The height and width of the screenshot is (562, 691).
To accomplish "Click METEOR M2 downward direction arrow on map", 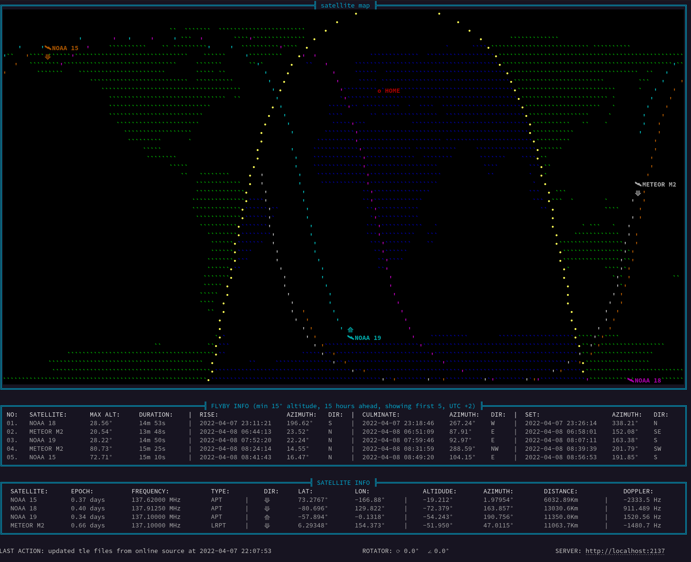I will pos(638,193).
